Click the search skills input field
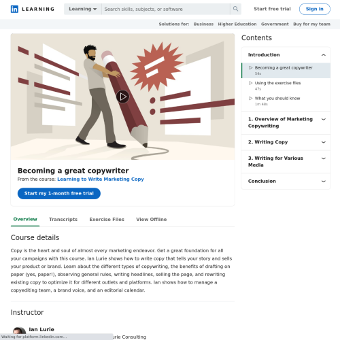 pos(166,9)
